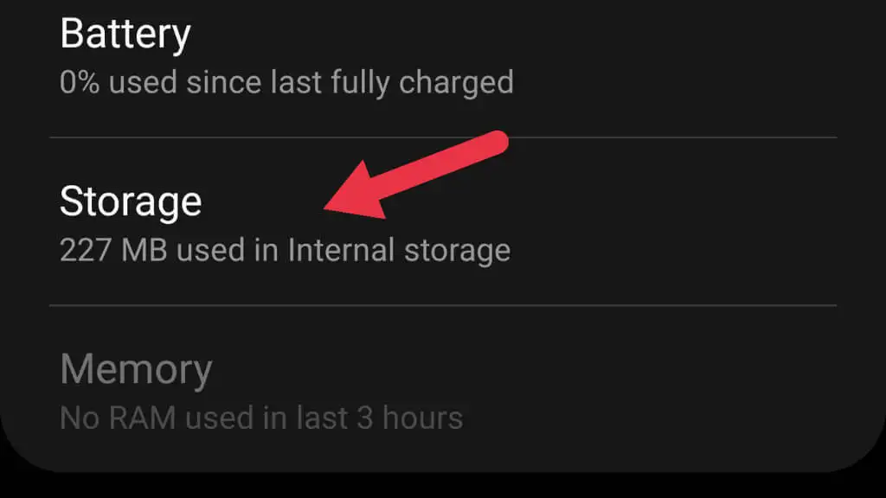This screenshot has width=886, height=498.
Task: Click the rounded tail of the red arrow
Action: point(494,143)
